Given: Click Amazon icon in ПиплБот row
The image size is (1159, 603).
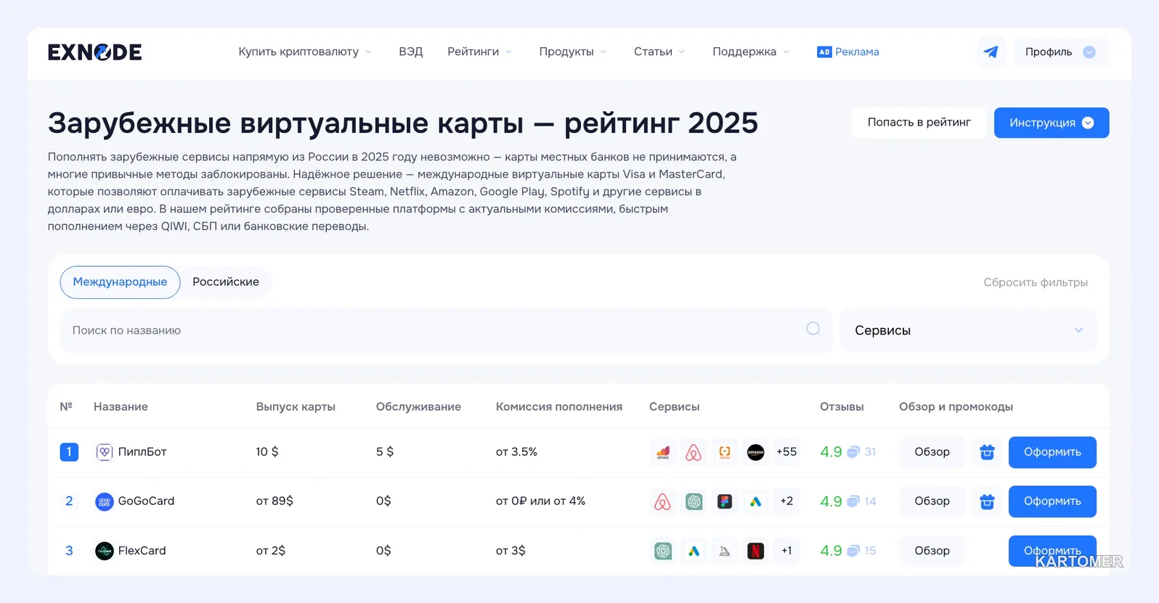Looking at the screenshot, I should (756, 452).
